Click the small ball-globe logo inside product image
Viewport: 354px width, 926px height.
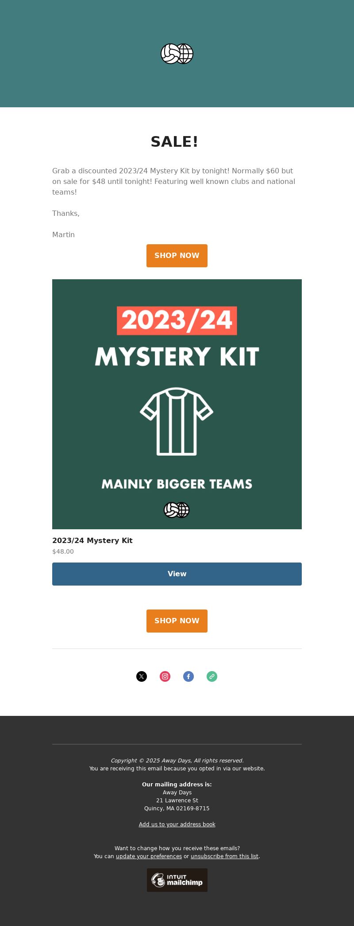pos(177,510)
